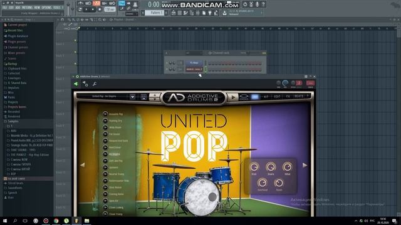Expand the Backup folder
Screen dimensions: 401x225
tap(13, 64)
